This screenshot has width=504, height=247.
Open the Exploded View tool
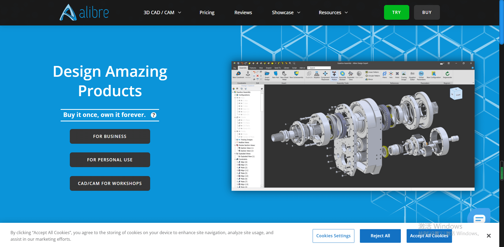point(351,74)
